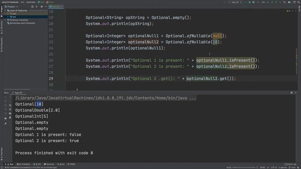The height and width of the screenshot is (169, 301).
Task: Click line number 29 in the gutter
Action: pos(51,78)
